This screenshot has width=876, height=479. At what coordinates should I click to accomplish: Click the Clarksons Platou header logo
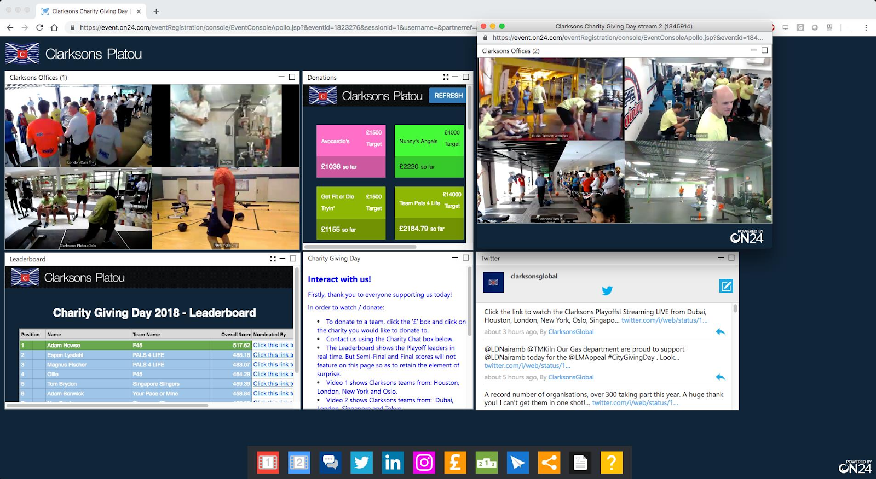[x=74, y=54]
